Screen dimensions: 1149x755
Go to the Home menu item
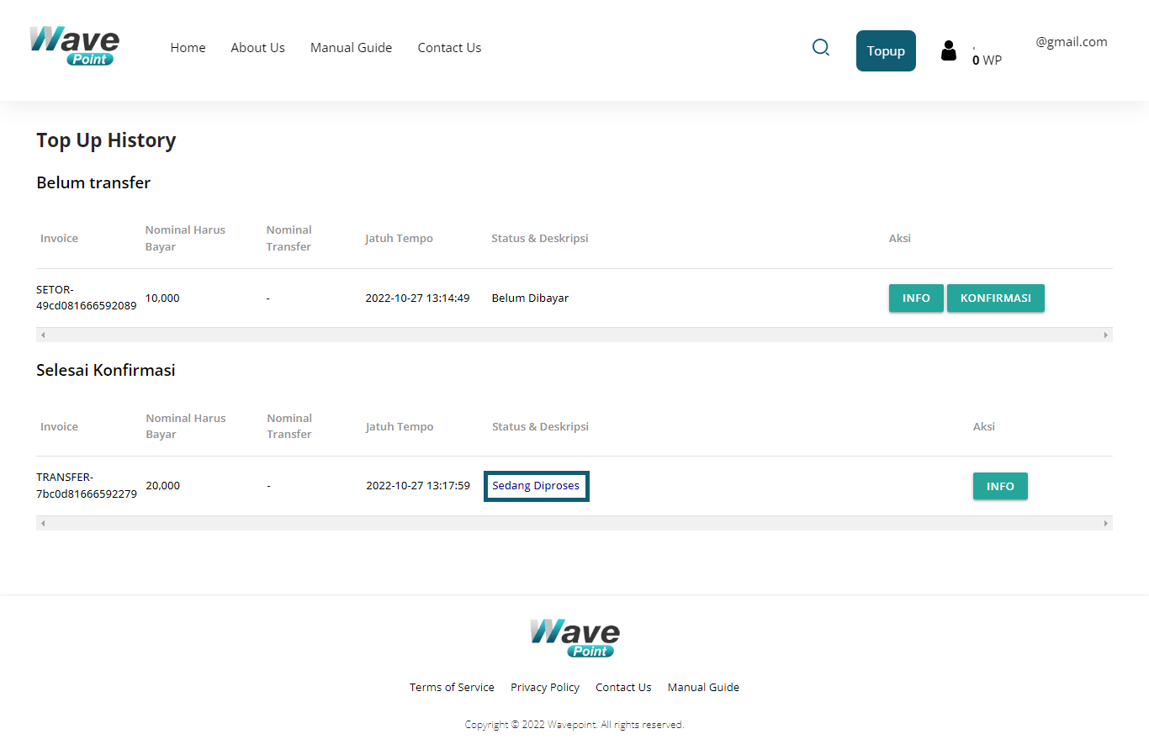[188, 48]
